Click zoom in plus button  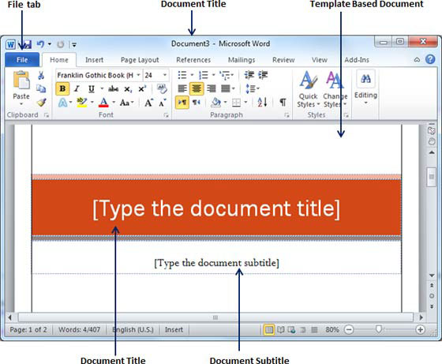pyautogui.click(x=420, y=329)
